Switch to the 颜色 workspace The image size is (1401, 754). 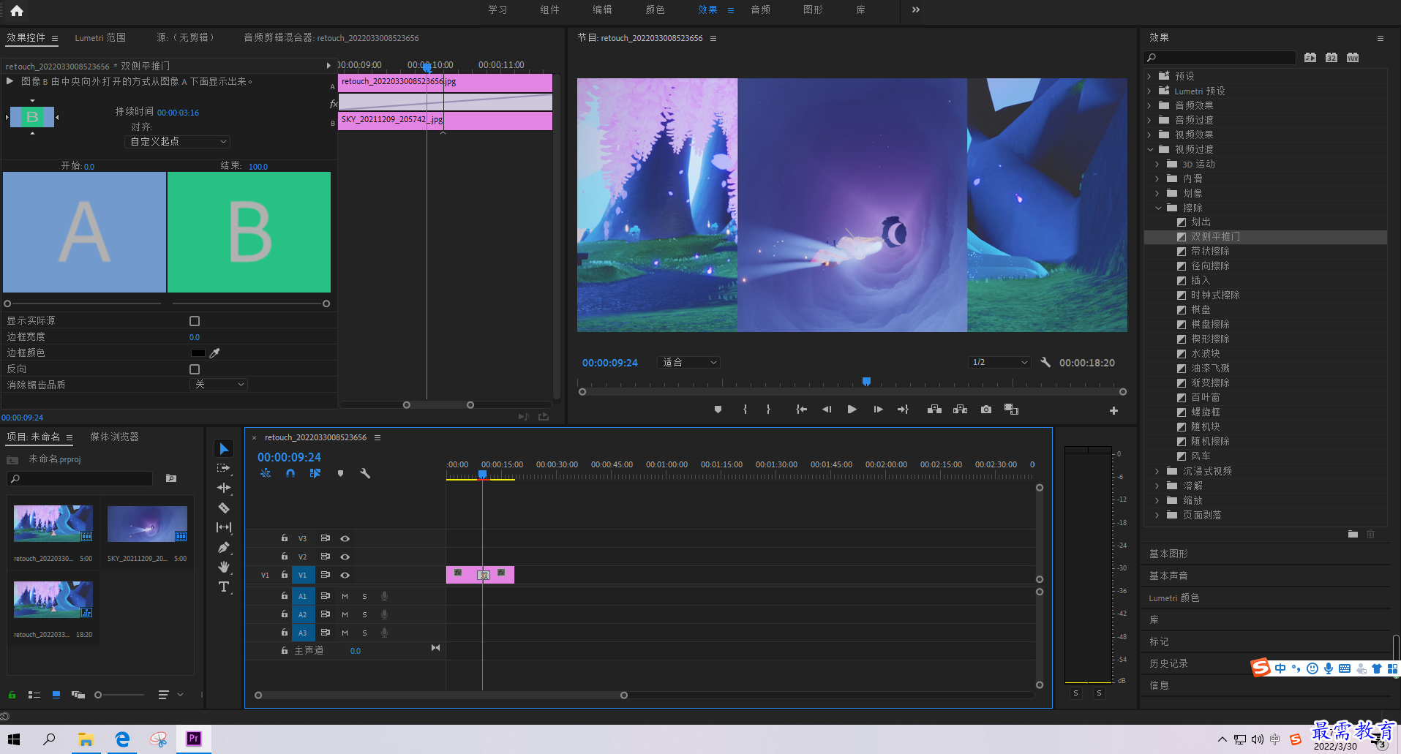[655, 10]
